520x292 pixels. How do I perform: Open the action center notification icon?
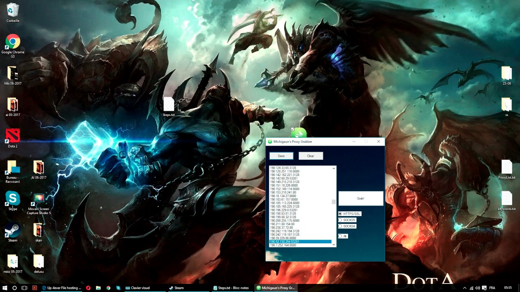click(x=484, y=288)
